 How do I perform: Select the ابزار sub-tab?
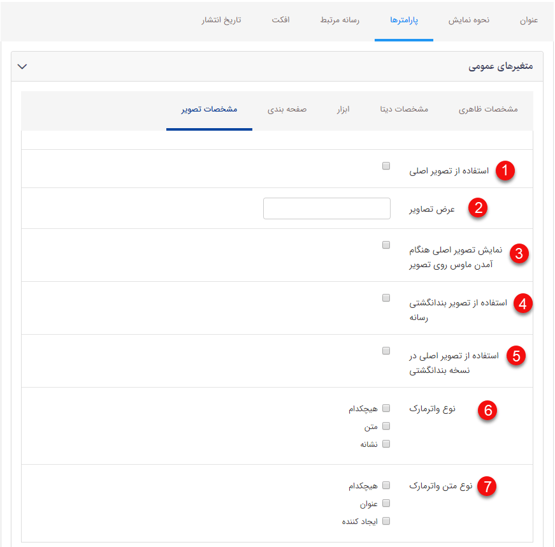click(x=342, y=109)
